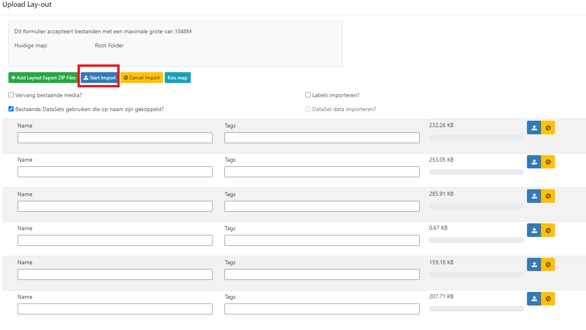Image resolution: width=586 pixels, height=330 pixels.
Task: Cancel the 0.67 KB file upload
Action: [548, 230]
